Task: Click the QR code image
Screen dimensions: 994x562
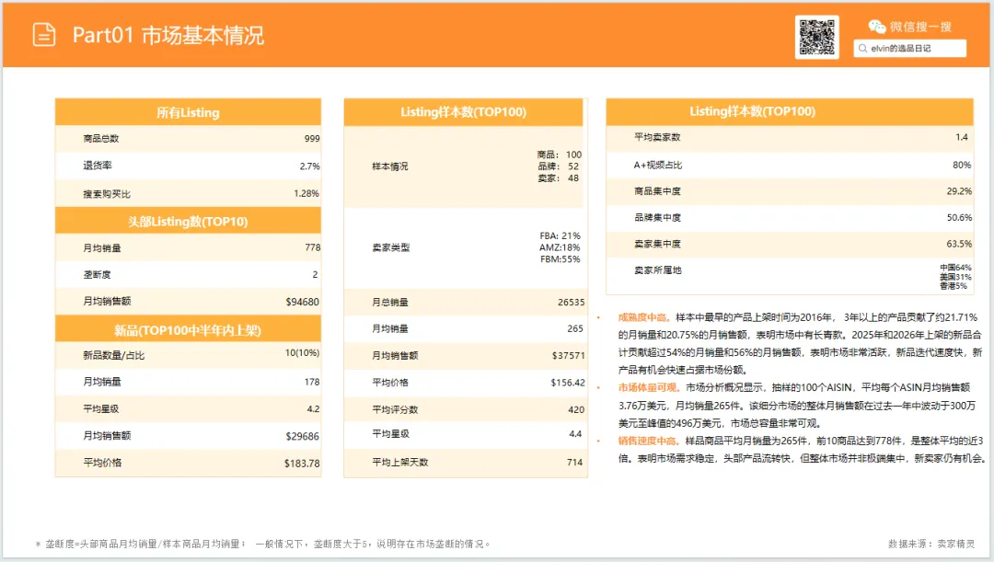Action: (x=816, y=38)
